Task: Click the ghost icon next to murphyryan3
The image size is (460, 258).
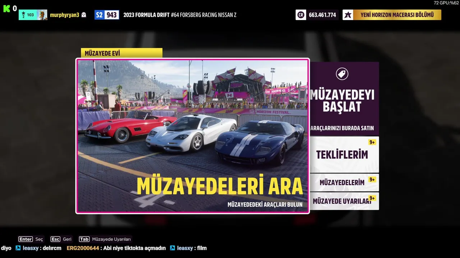Action: (x=84, y=15)
